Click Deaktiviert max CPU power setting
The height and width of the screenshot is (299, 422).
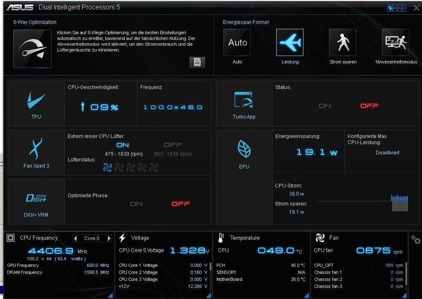click(x=387, y=152)
